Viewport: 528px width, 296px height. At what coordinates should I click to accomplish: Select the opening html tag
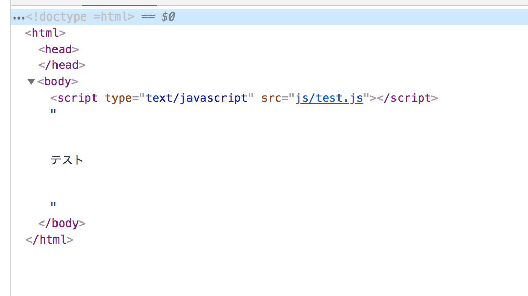click(x=46, y=33)
